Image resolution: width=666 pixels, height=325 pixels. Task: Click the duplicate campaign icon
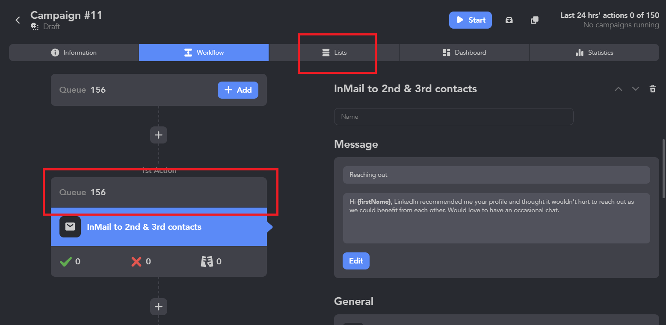(x=534, y=20)
